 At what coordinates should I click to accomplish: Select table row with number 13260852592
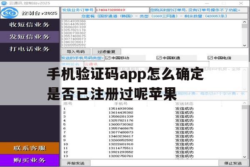point(152,140)
